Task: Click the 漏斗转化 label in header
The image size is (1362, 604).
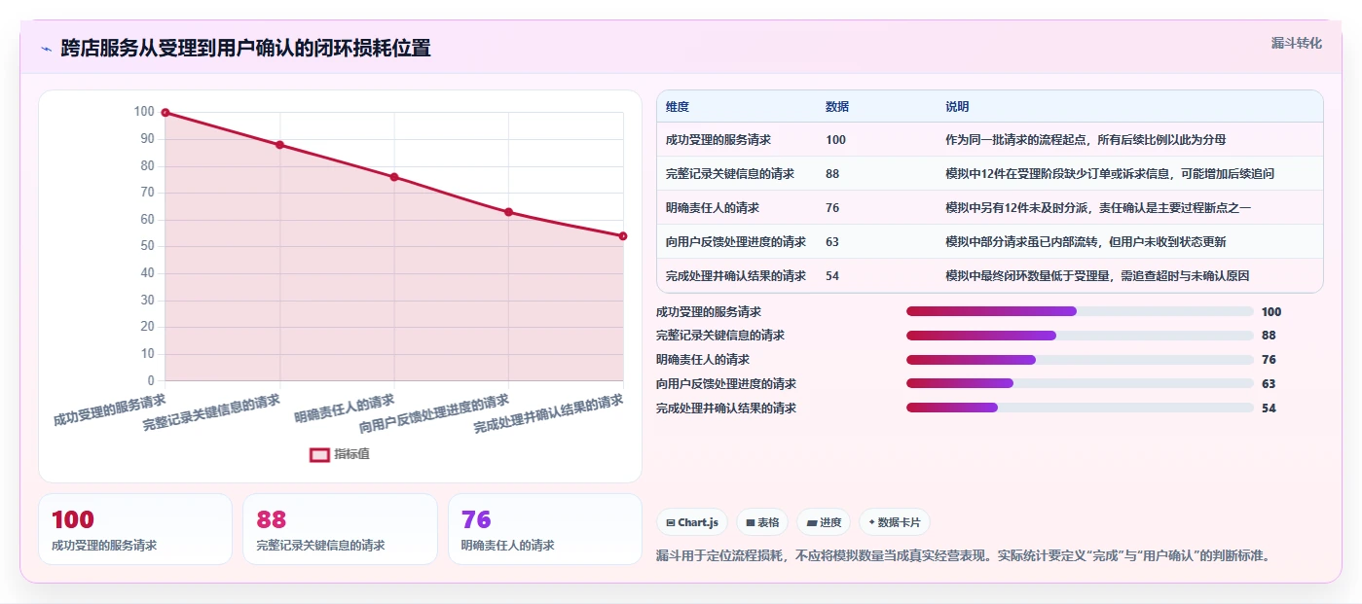Action: click(1296, 43)
